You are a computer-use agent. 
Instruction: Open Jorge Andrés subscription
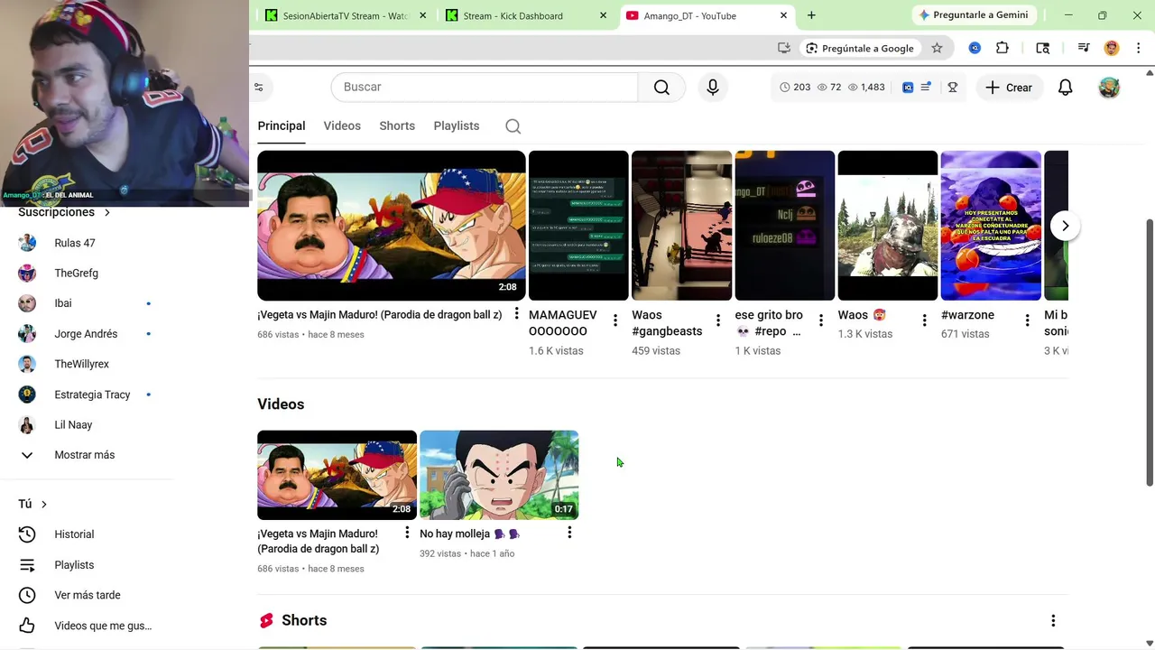tap(88, 334)
